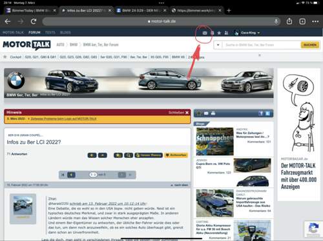Go to previous page in pagination
Screen dimensions: 323x241
pyautogui.click(x=71, y=175)
